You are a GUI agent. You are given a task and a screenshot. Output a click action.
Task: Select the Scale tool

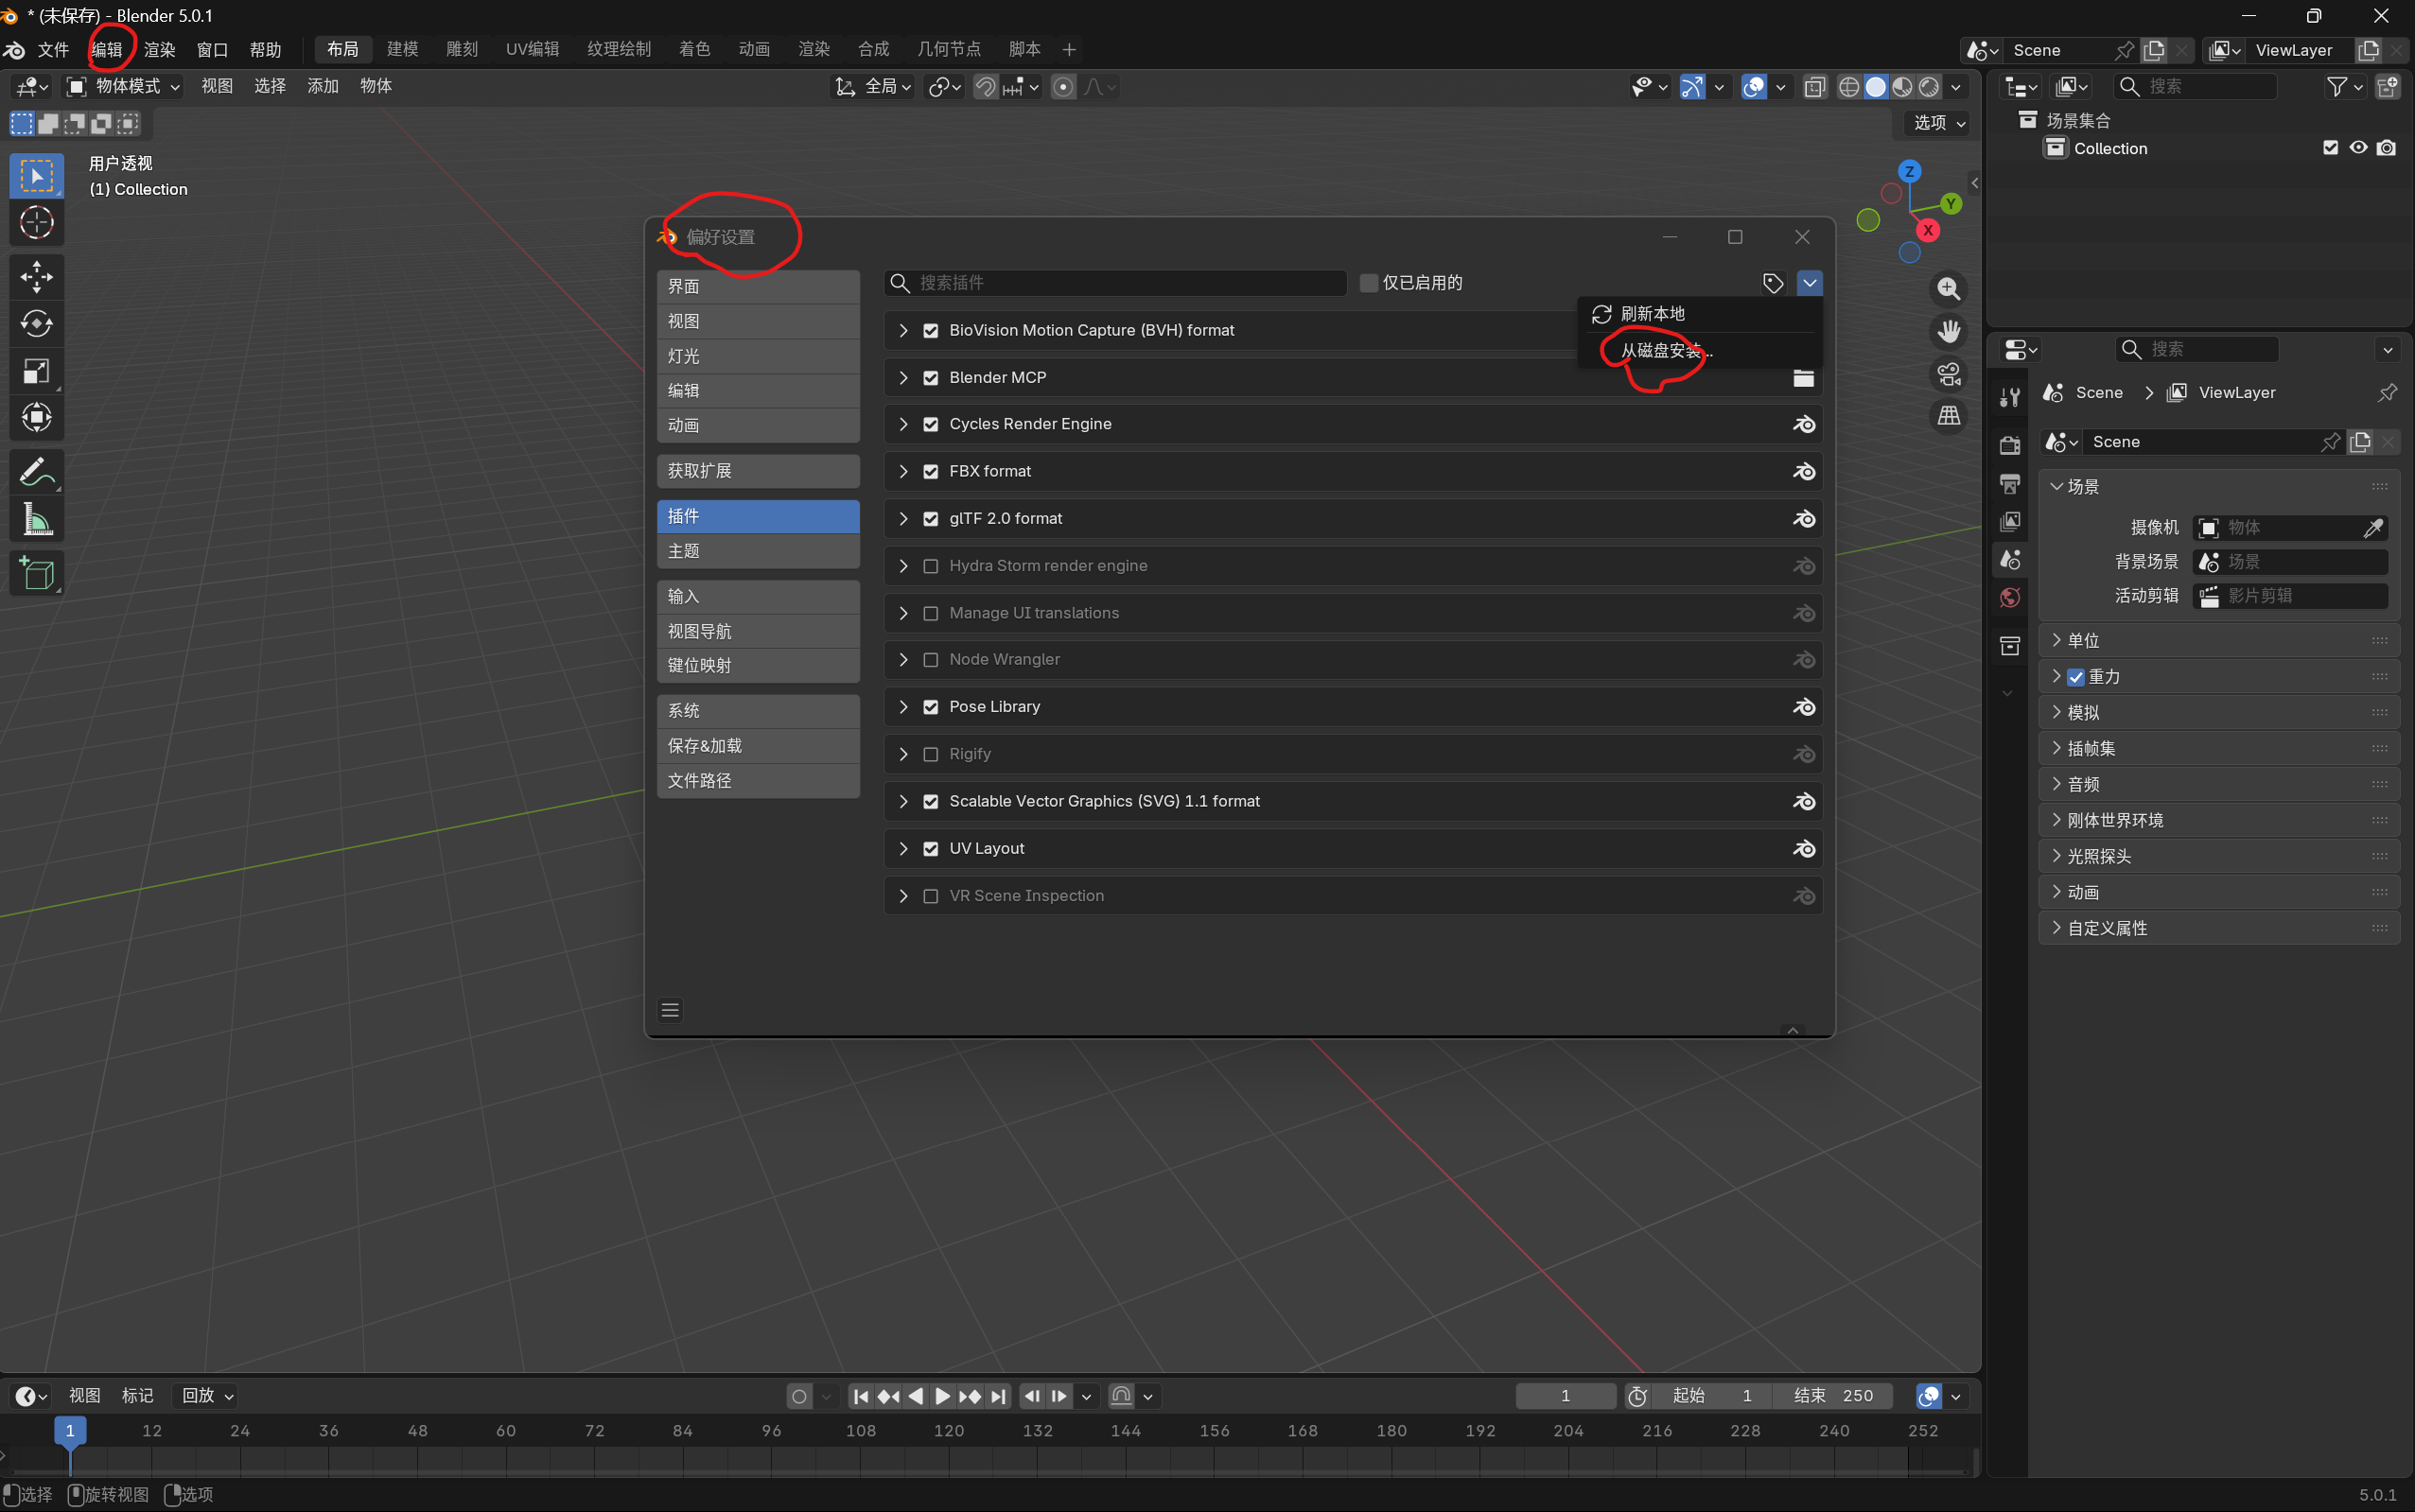click(37, 371)
